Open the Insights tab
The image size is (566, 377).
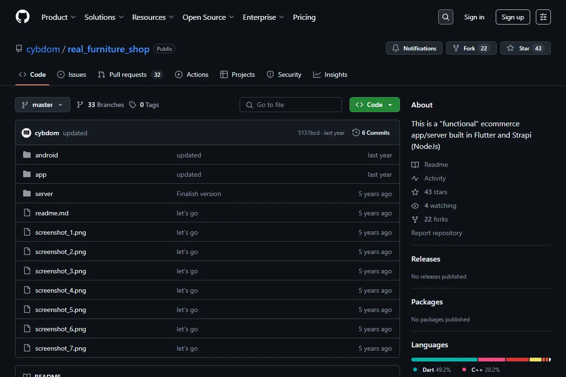[330, 74]
